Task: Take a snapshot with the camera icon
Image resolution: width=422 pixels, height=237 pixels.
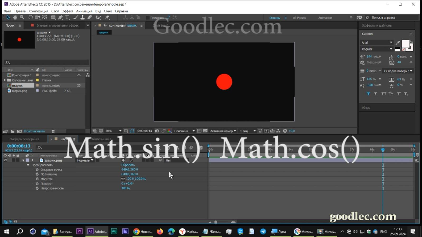Action: coord(157,131)
